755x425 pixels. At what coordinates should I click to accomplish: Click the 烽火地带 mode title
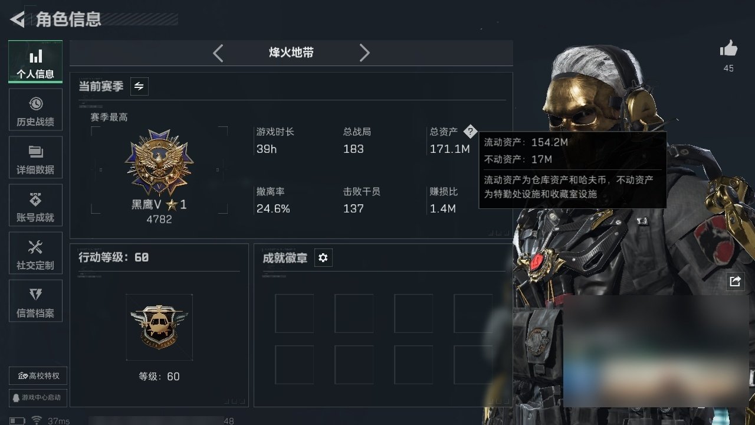coord(291,53)
